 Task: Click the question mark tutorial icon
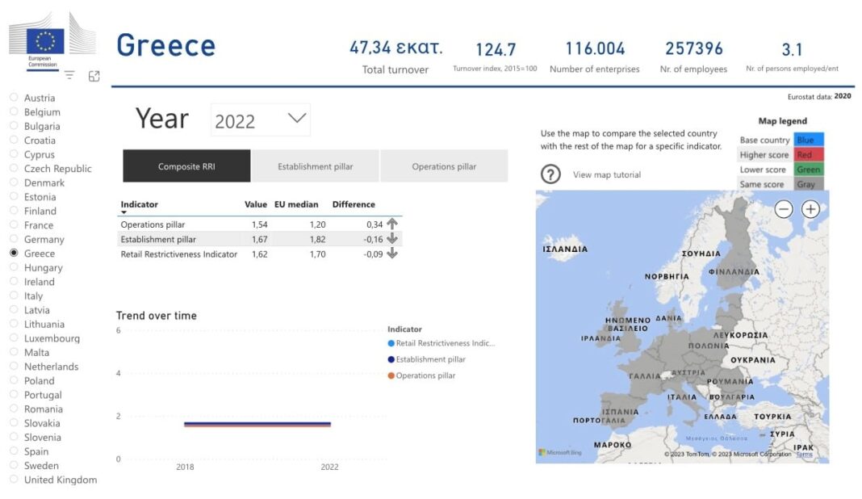tap(550, 174)
